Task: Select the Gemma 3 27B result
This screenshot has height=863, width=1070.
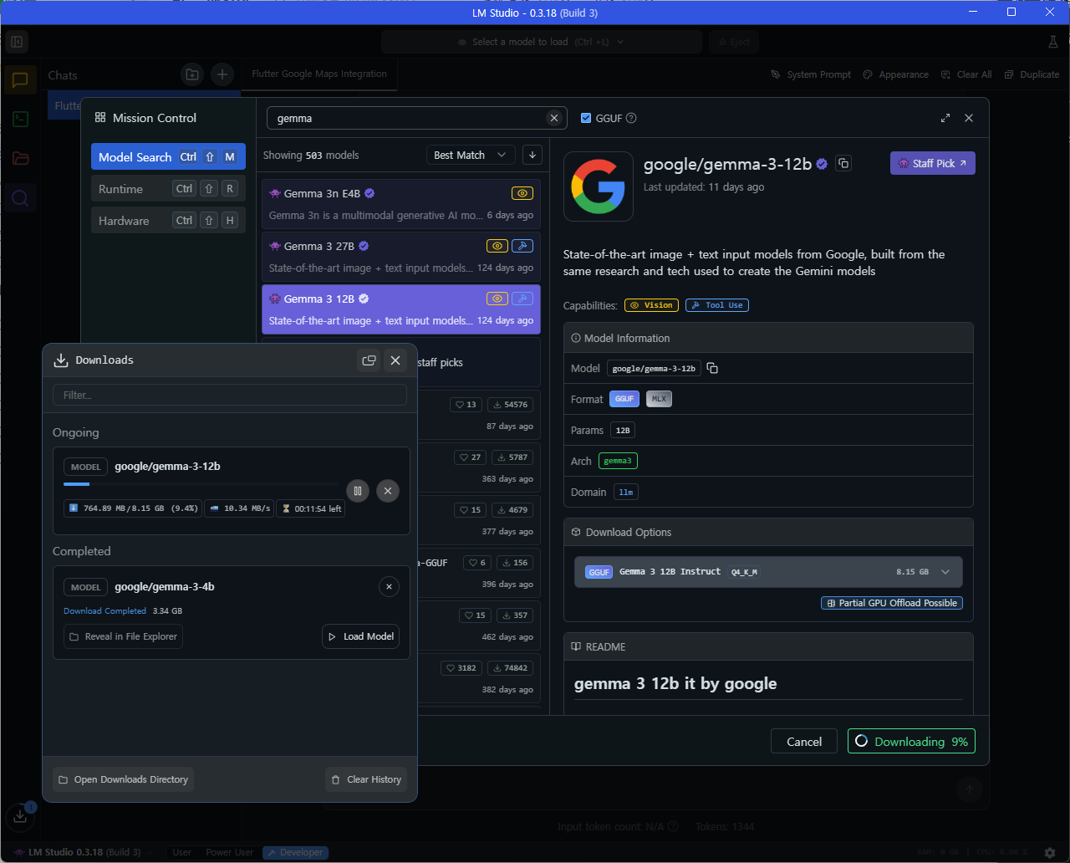Action: coord(401,257)
